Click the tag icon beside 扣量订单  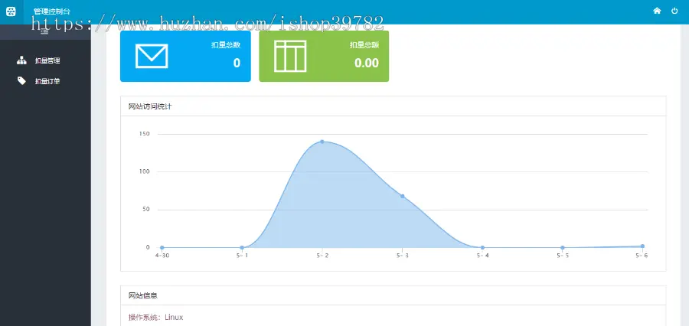pyautogui.click(x=21, y=80)
